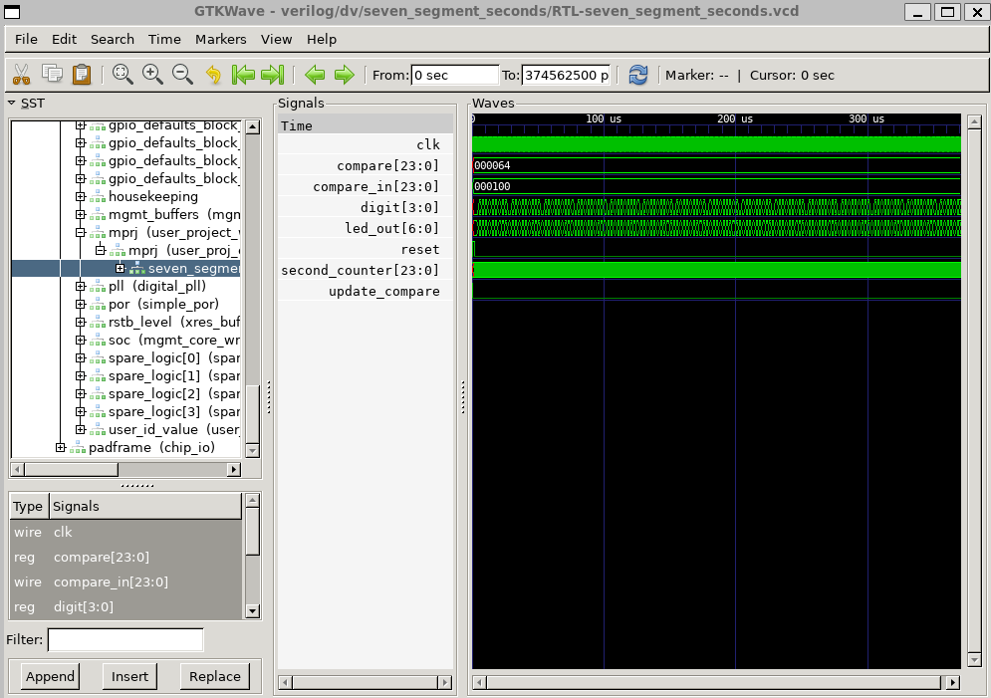
Task: Click the Type column header
Action: click(x=29, y=507)
